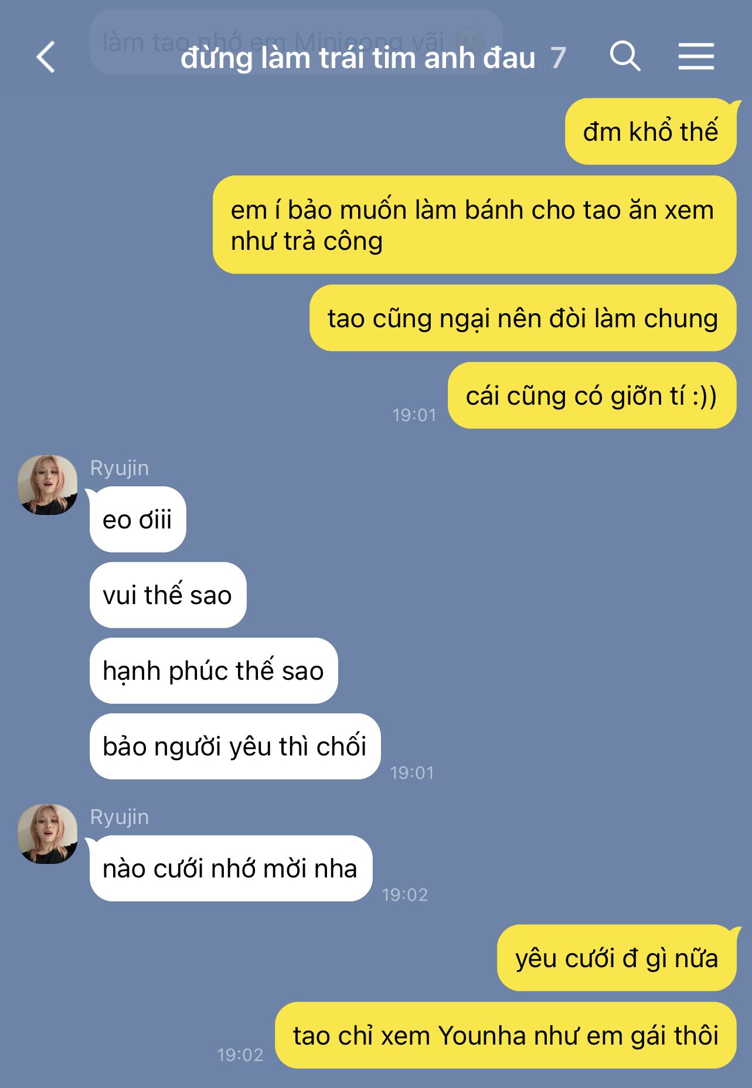Tap the first Ryujin sender name label
This screenshot has width=752, height=1088.
pyautogui.click(x=119, y=468)
